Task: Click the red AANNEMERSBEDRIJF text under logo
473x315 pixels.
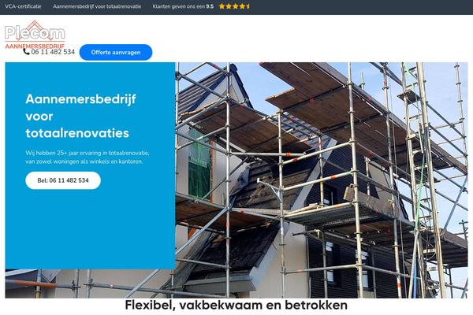Action: (x=35, y=46)
